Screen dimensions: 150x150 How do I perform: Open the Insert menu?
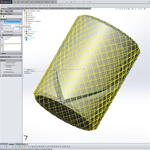pyautogui.click(x=27, y=2)
